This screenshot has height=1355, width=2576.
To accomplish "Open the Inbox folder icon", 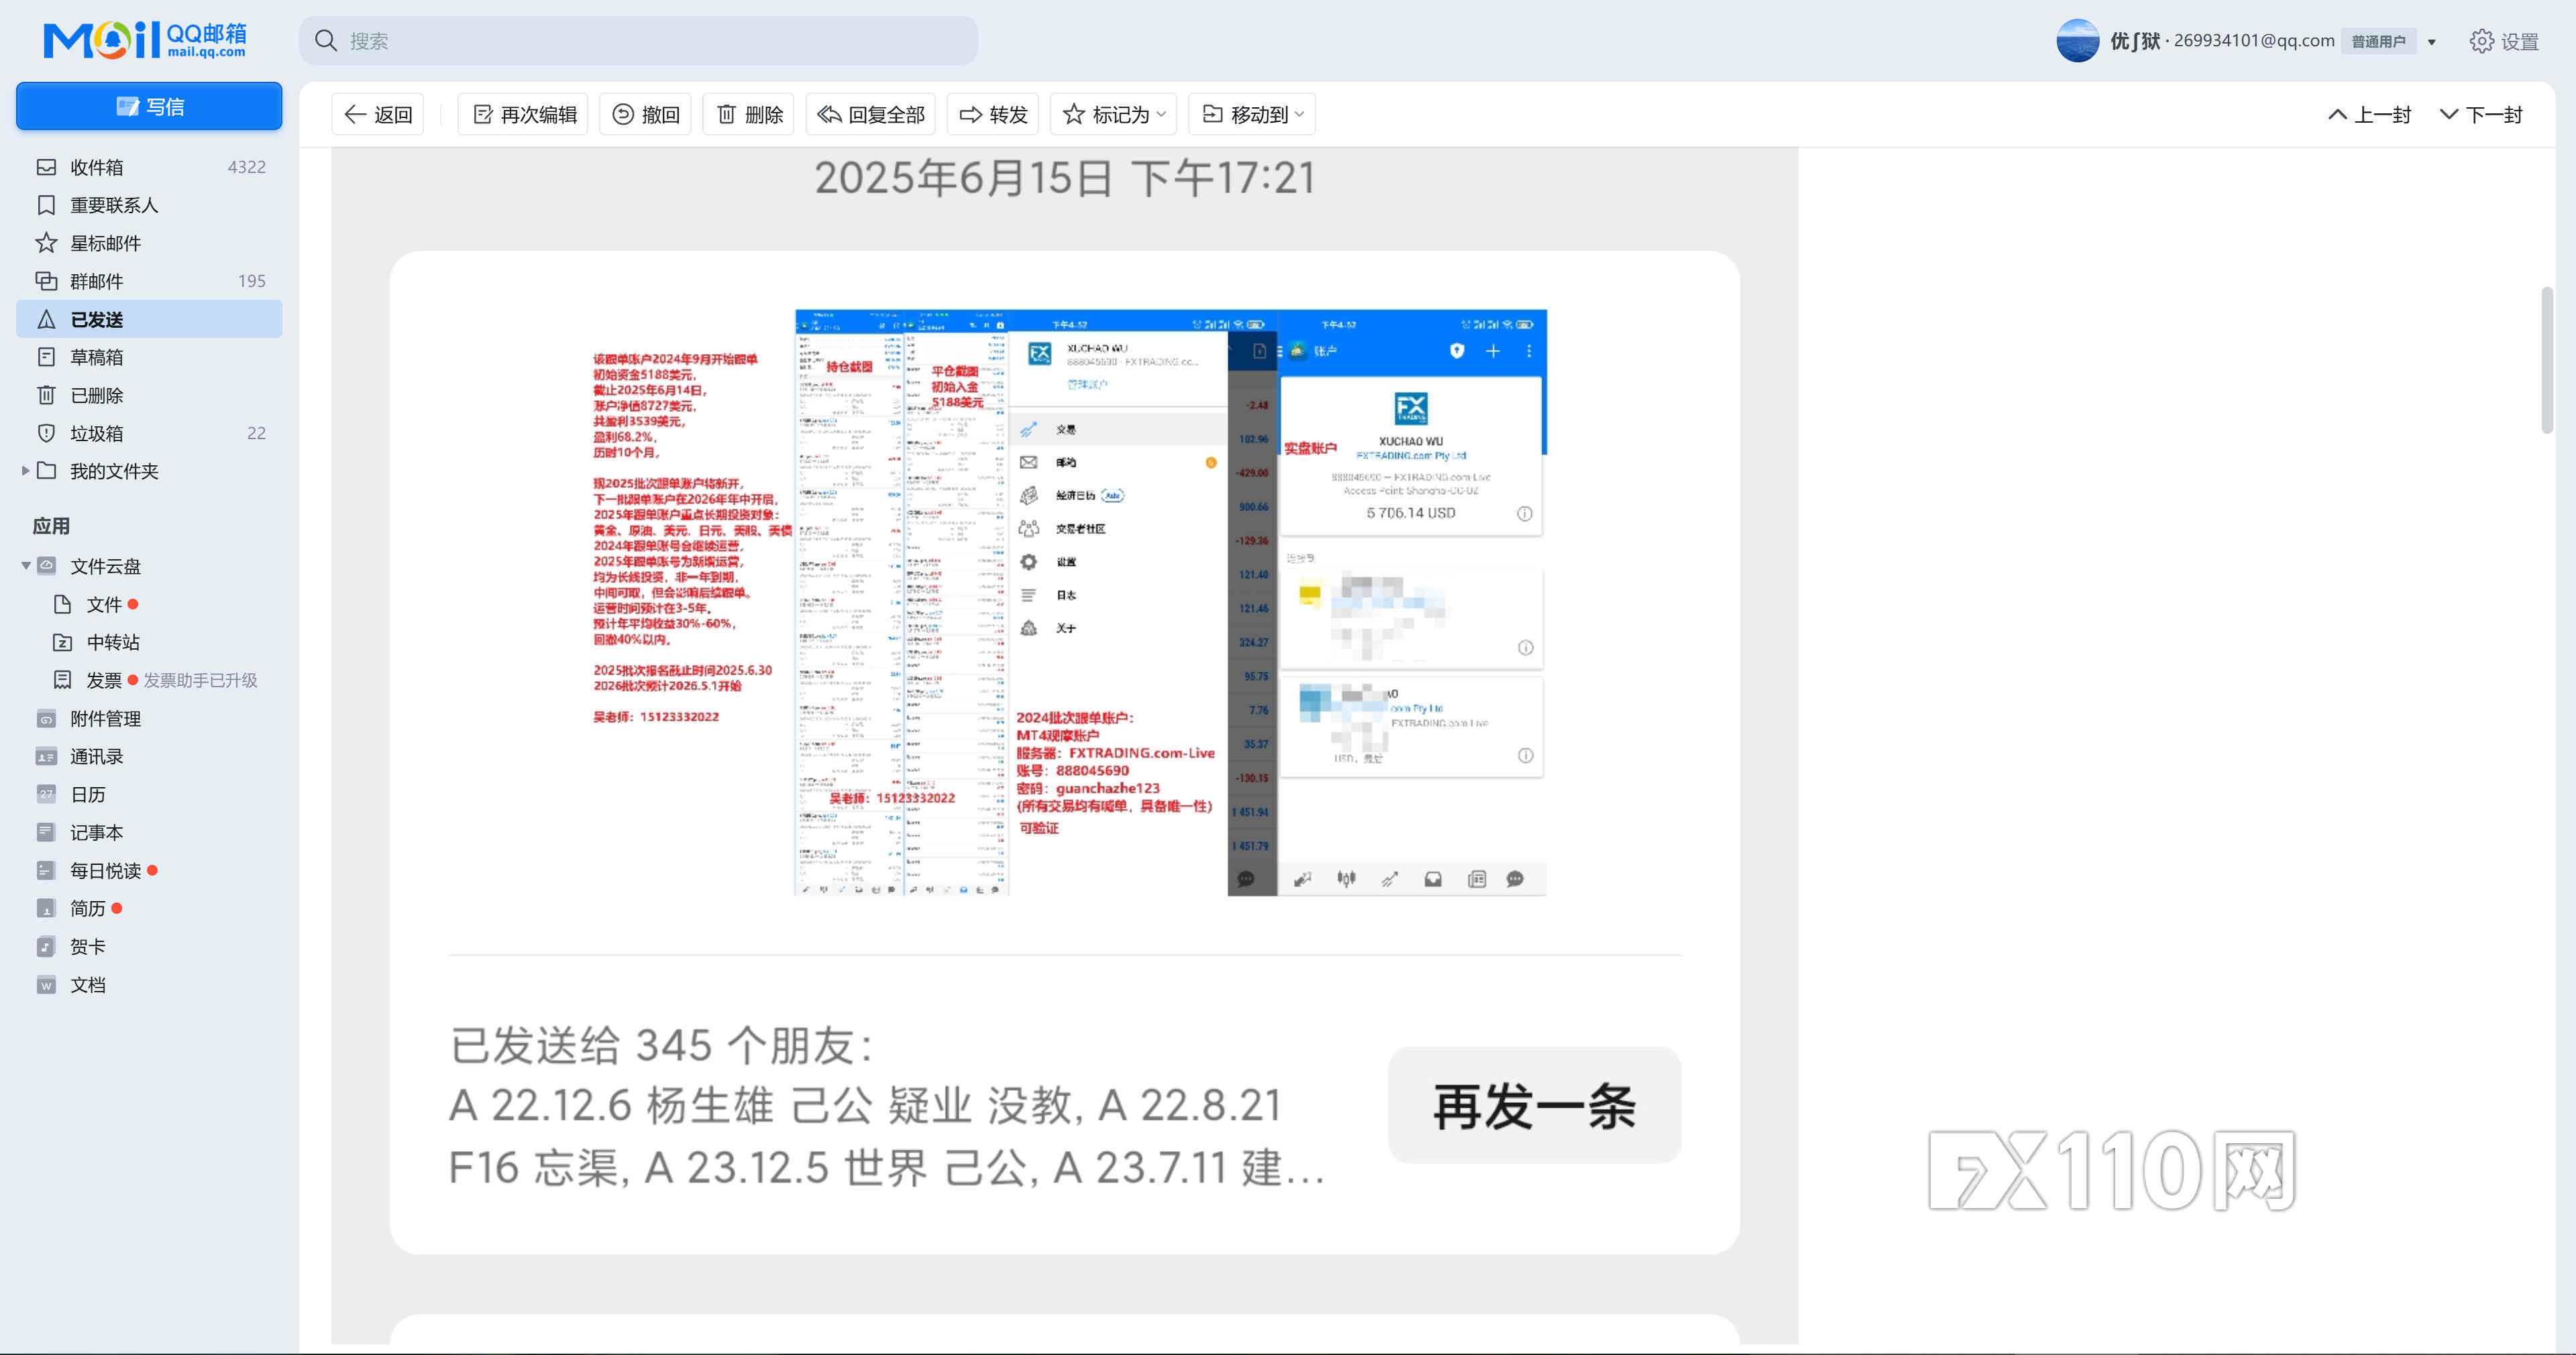I will (46, 167).
